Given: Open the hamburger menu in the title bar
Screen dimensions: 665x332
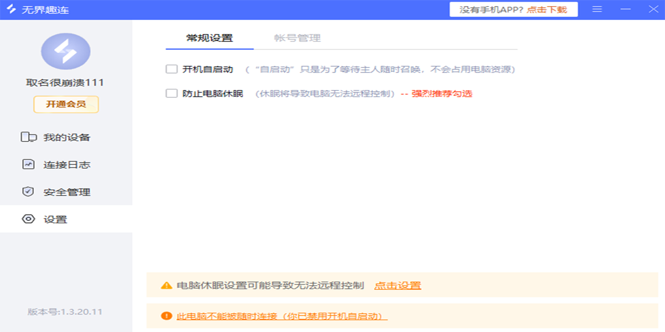Looking at the screenshot, I should [597, 9].
